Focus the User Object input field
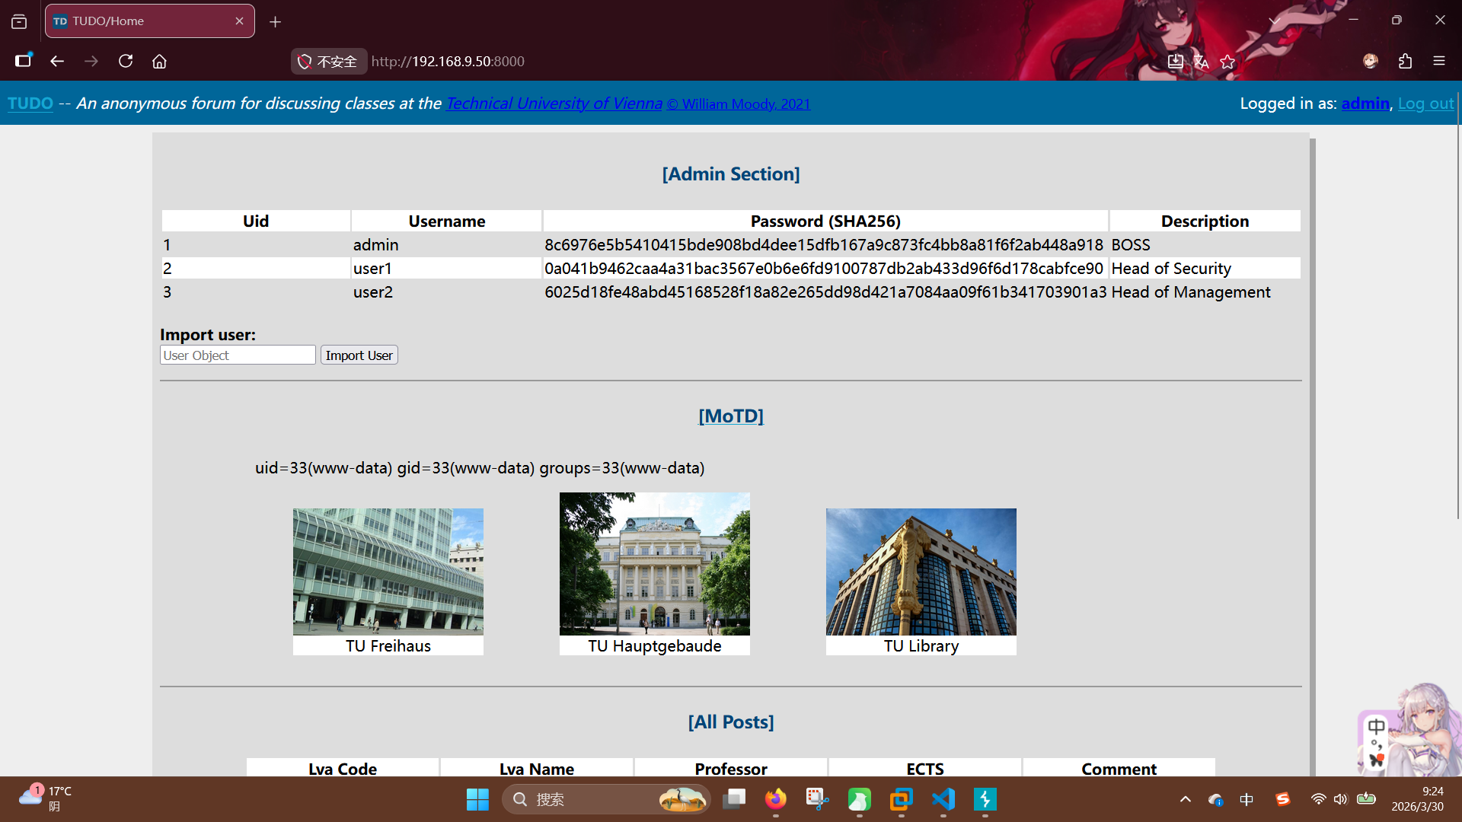Viewport: 1462px width, 822px height. [x=238, y=355]
